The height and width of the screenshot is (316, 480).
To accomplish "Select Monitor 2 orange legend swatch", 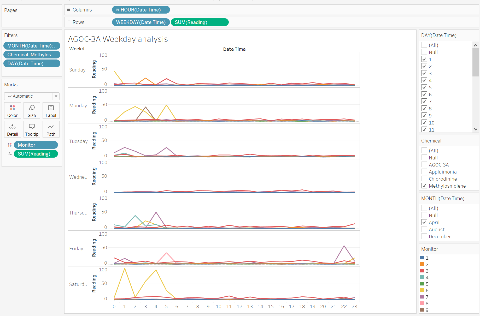I will (x=422, y=264).
